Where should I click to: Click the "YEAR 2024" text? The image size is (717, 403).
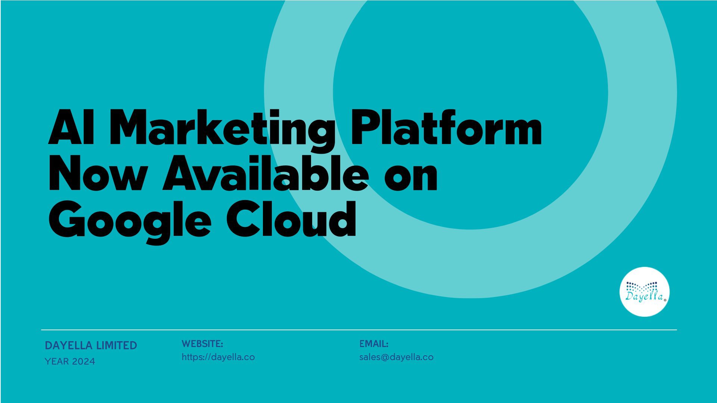click(x=70, y=361)
